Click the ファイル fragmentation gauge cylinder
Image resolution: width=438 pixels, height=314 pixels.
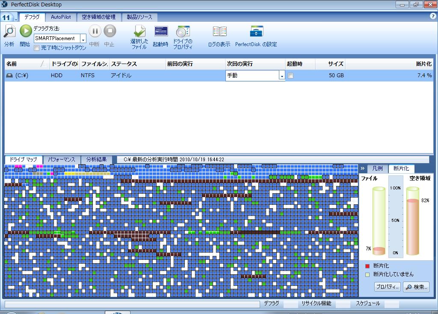379,221
